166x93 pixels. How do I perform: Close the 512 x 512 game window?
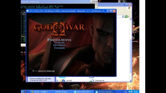[x=114, y=11]
